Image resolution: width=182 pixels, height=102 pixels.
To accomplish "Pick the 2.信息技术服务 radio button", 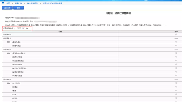I will 176,57.
